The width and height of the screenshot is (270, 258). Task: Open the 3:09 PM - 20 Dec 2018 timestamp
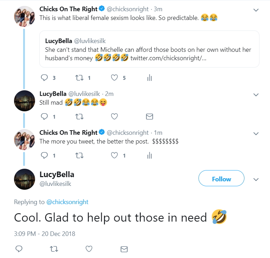coord(45,234)
